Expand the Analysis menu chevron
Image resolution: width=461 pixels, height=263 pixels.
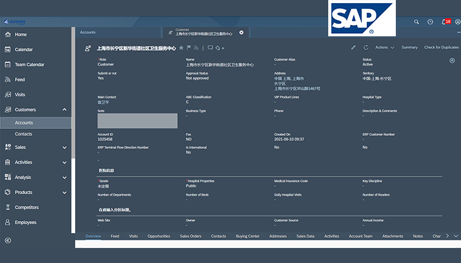(65, 177)
